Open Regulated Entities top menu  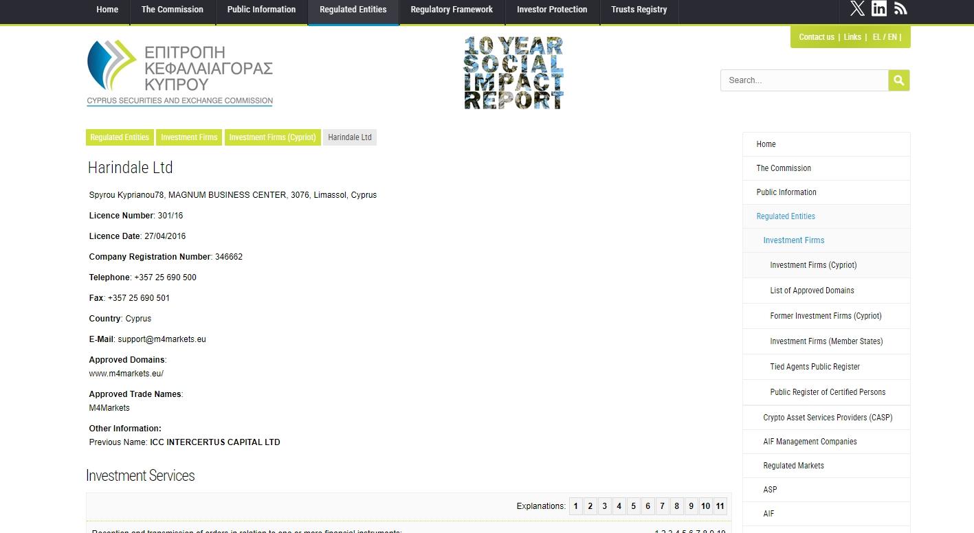[x=353, y=10]
